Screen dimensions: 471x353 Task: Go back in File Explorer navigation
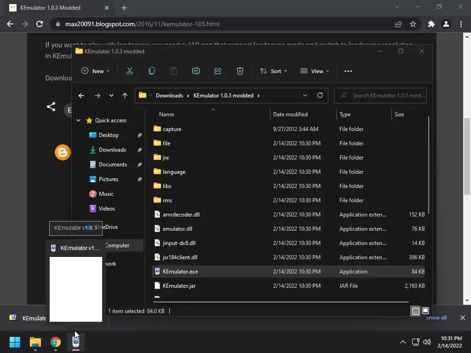[81, 96]
